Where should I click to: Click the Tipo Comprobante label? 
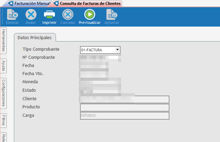point(41,49)
